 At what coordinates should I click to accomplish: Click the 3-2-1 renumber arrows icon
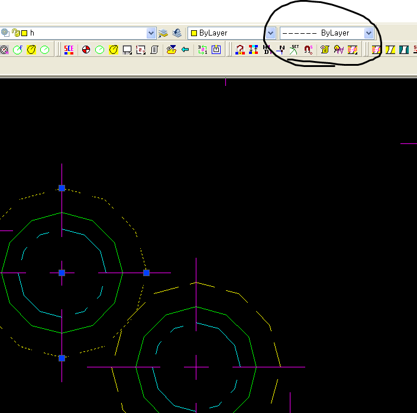202,50
